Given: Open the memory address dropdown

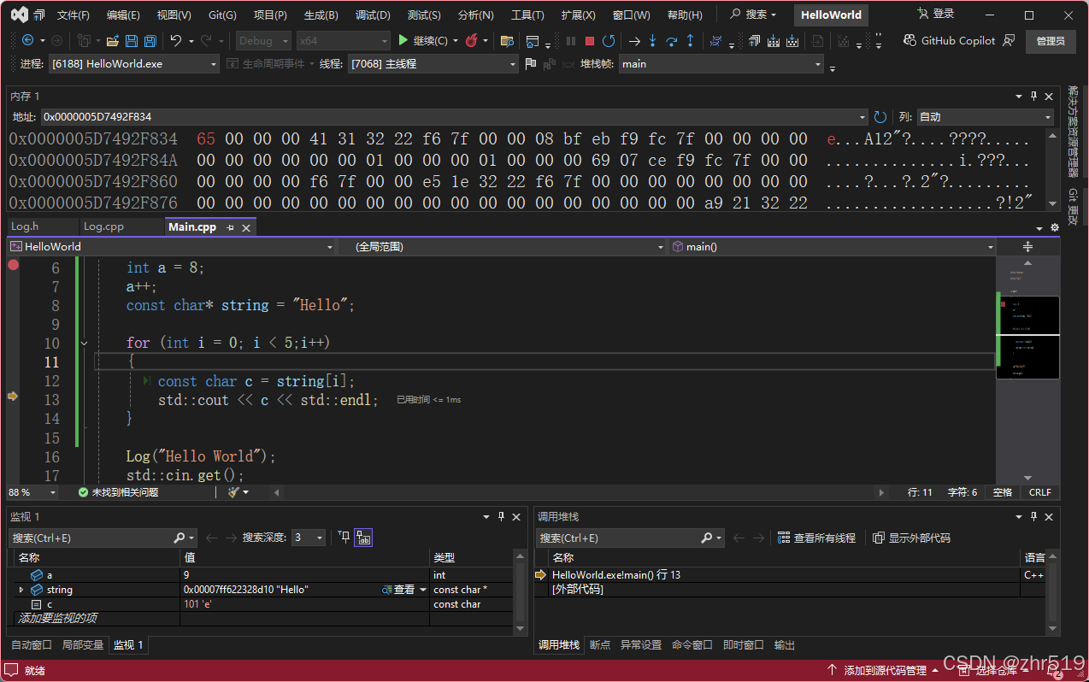Looking at the screenshot, I should (x=862, y=116).
